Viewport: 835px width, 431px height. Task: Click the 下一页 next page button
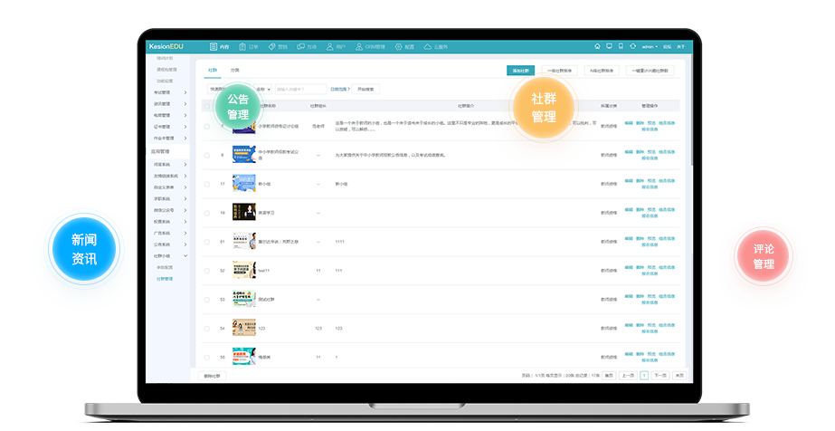click(660, 375)
